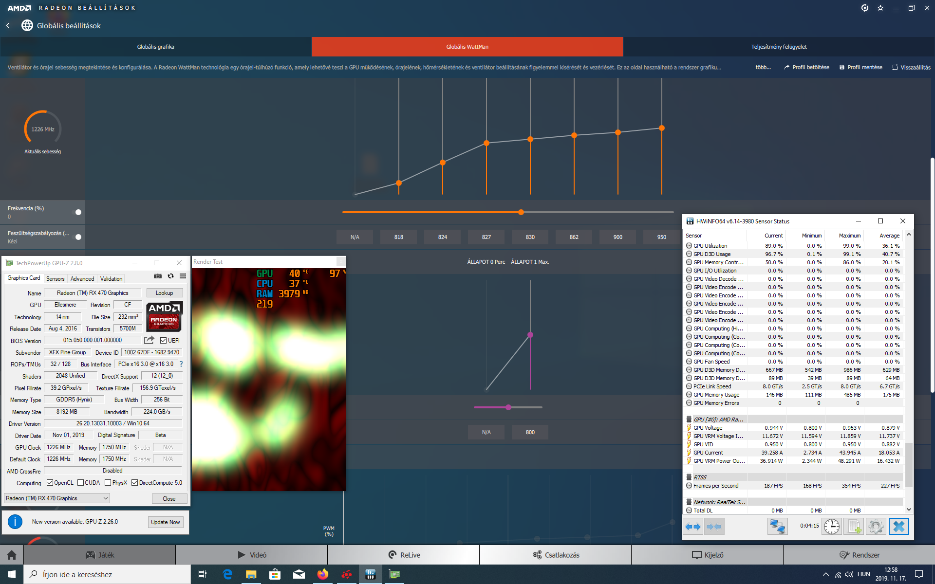The height and width of the screenshot is (584, 935).
Task: Click HWiNFO sensor list scrollbar down arrow
Action: pos(909,510)
